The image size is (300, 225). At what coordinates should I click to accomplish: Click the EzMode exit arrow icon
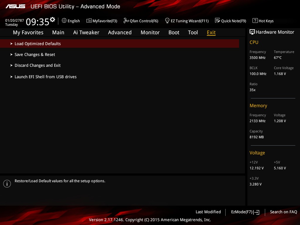tap(256, 212)
